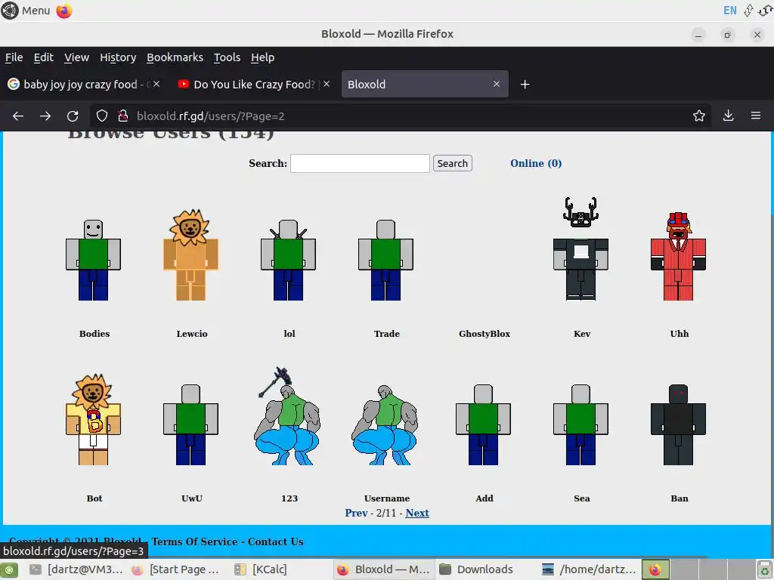The height and width of the screenshot is (580, 774).
Task: Open the Kev antlered avatar
Action: (581, 248)
